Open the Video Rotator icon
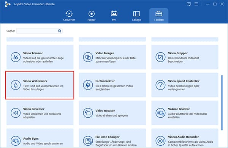 click(x=88, y=113)
